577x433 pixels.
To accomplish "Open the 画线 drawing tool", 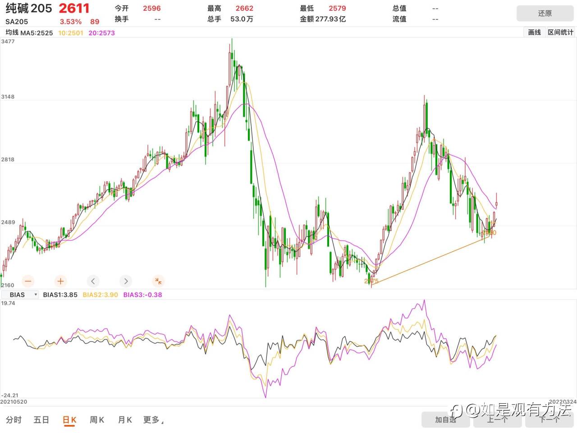I will (x=534, y=32).
